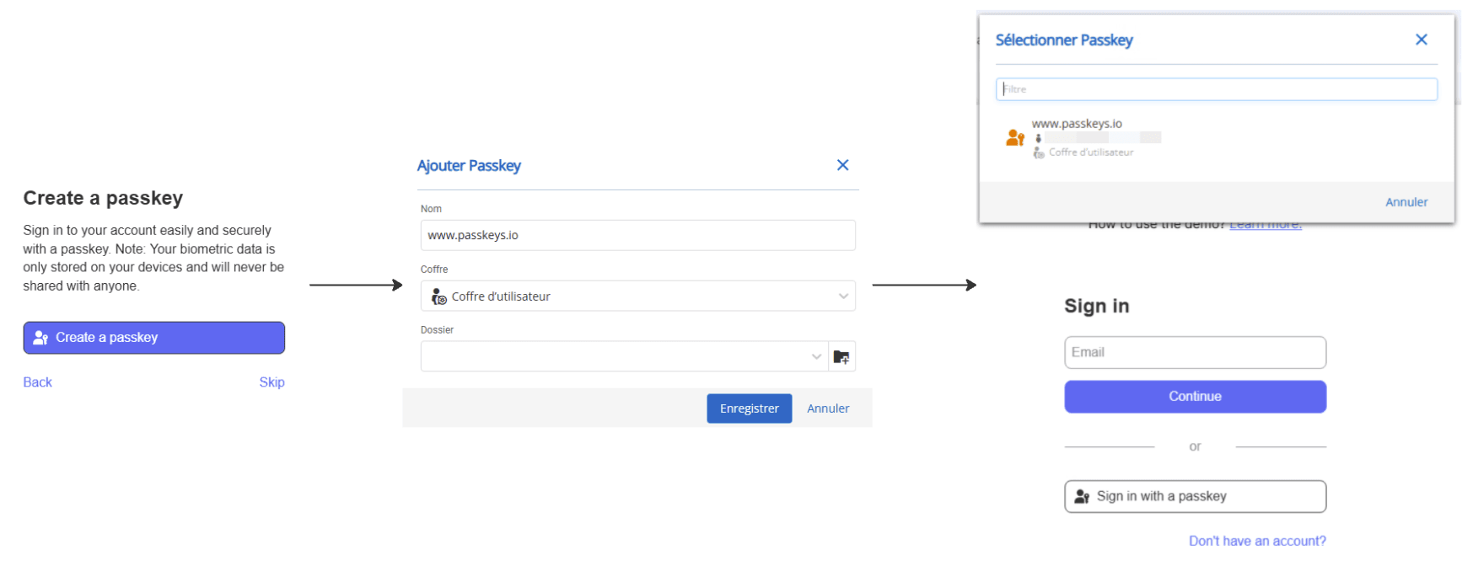Screen dimensions: 1473x566
Task: Click the Email input field
Action: click(1195, 353)
